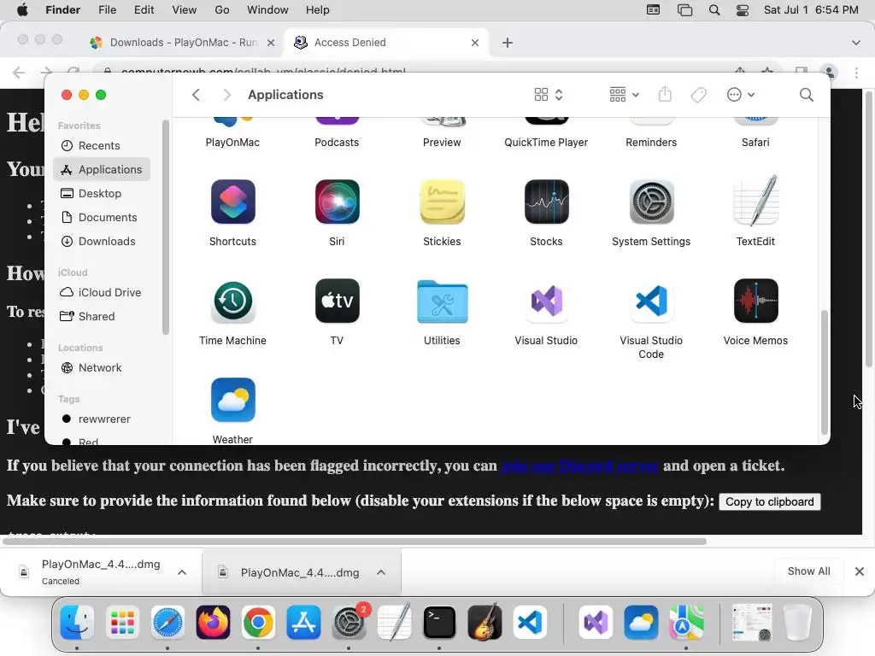
Task: Click the Share toolbar icon in Finder
Action: coord(665,94)
